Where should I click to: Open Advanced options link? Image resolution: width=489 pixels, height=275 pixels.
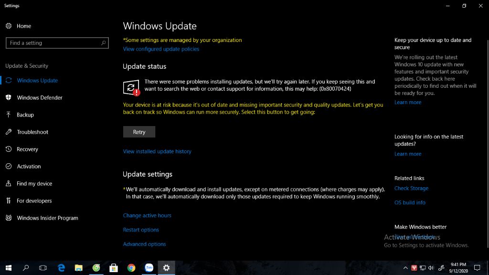click(144, 244)
